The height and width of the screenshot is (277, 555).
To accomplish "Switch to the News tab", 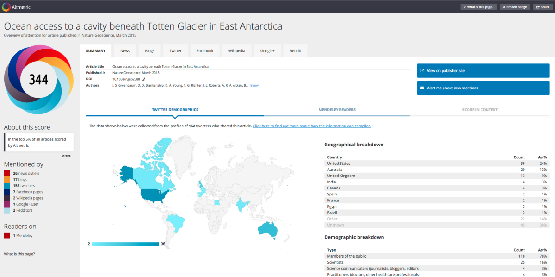I will click(125, 50).
